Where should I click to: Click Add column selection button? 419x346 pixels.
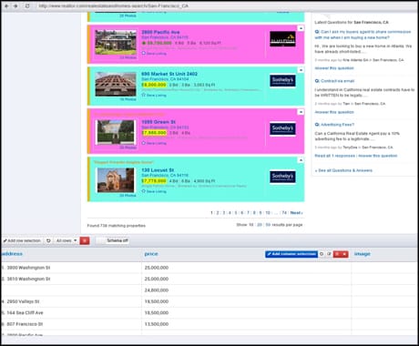(291, 254)
